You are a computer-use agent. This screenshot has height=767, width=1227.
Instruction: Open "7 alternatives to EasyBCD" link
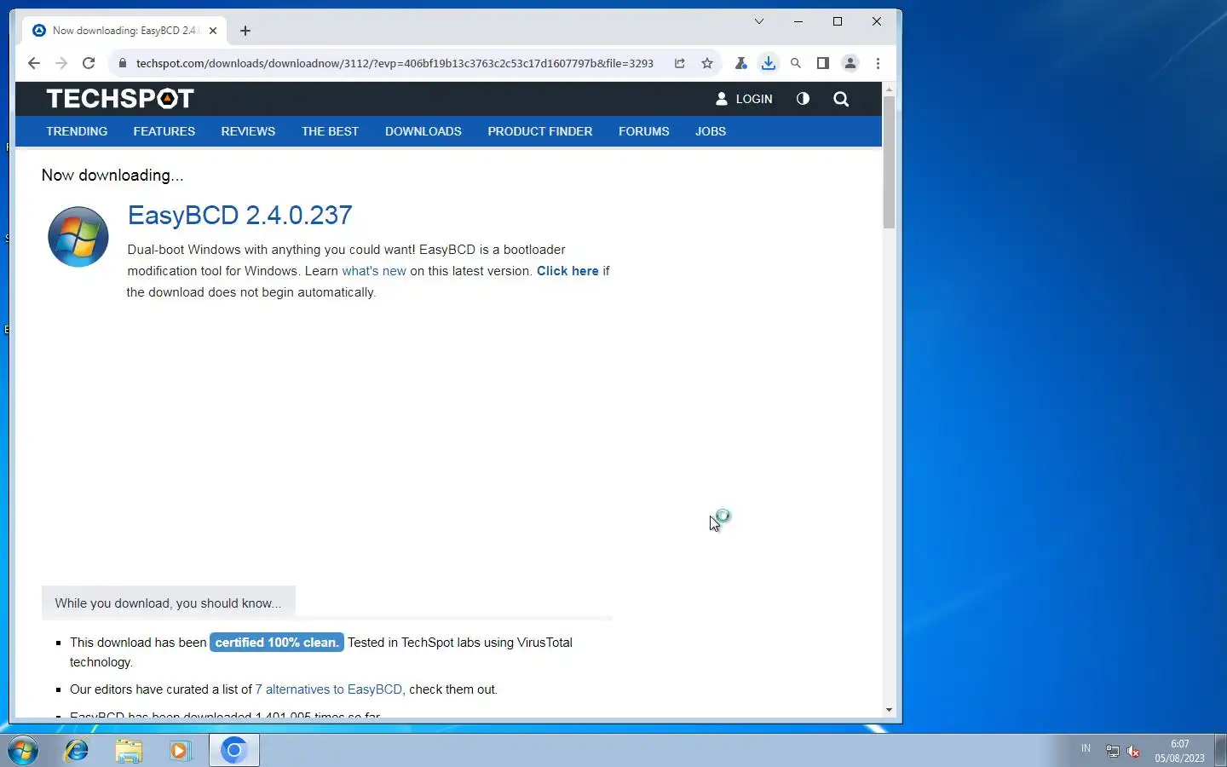(329, 689)
